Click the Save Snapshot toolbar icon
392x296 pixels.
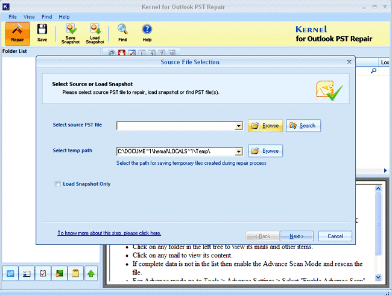71,29
